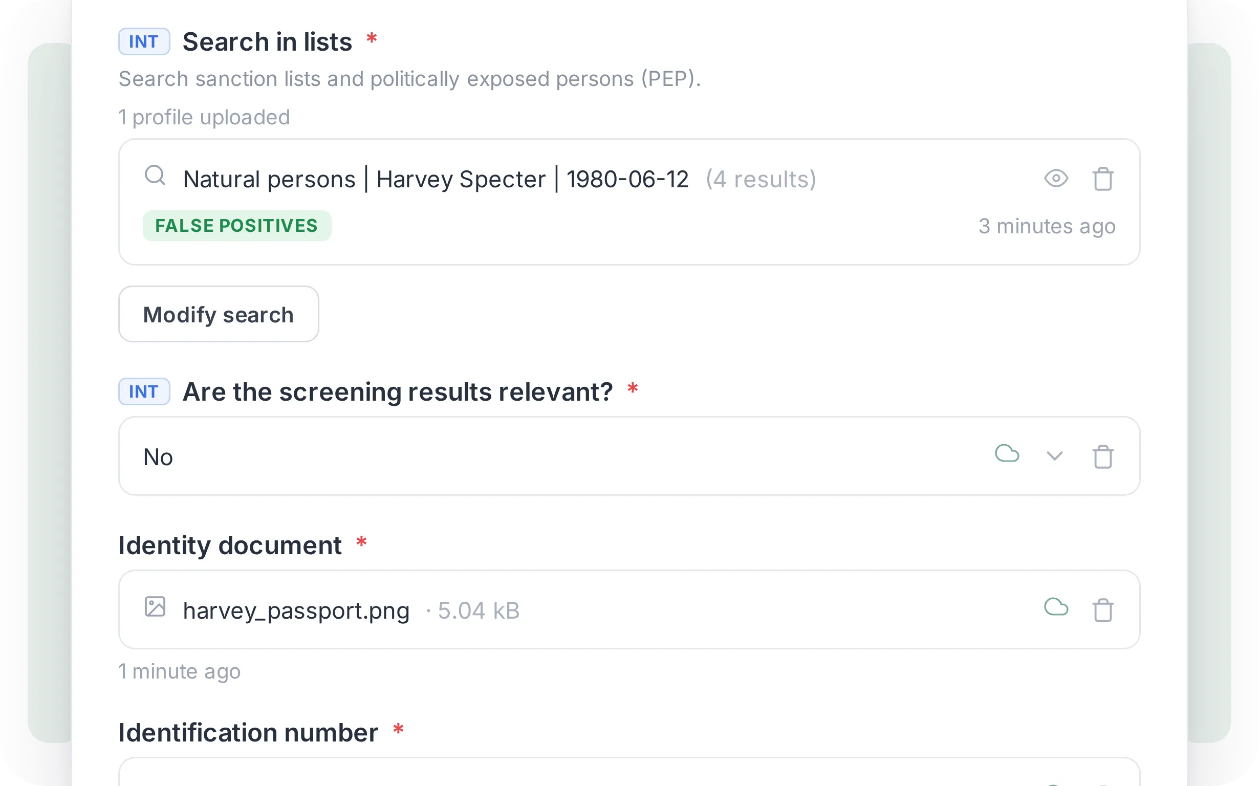Click the cloud icon on the harvey_passport.png row
1259x786 pixels.
(x=1056, y=607)
